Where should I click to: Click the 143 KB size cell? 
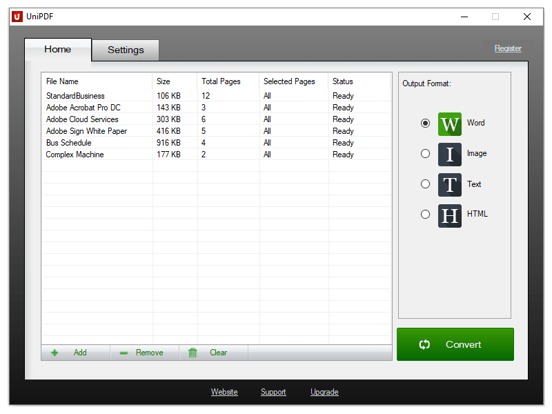coord(168,108)
